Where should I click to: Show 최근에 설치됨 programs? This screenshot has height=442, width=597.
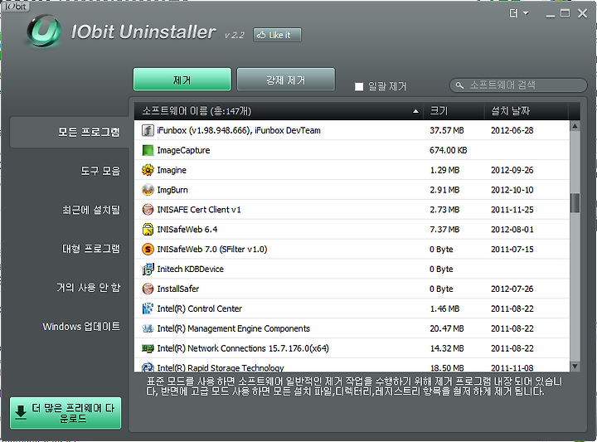tap(91, 210)
